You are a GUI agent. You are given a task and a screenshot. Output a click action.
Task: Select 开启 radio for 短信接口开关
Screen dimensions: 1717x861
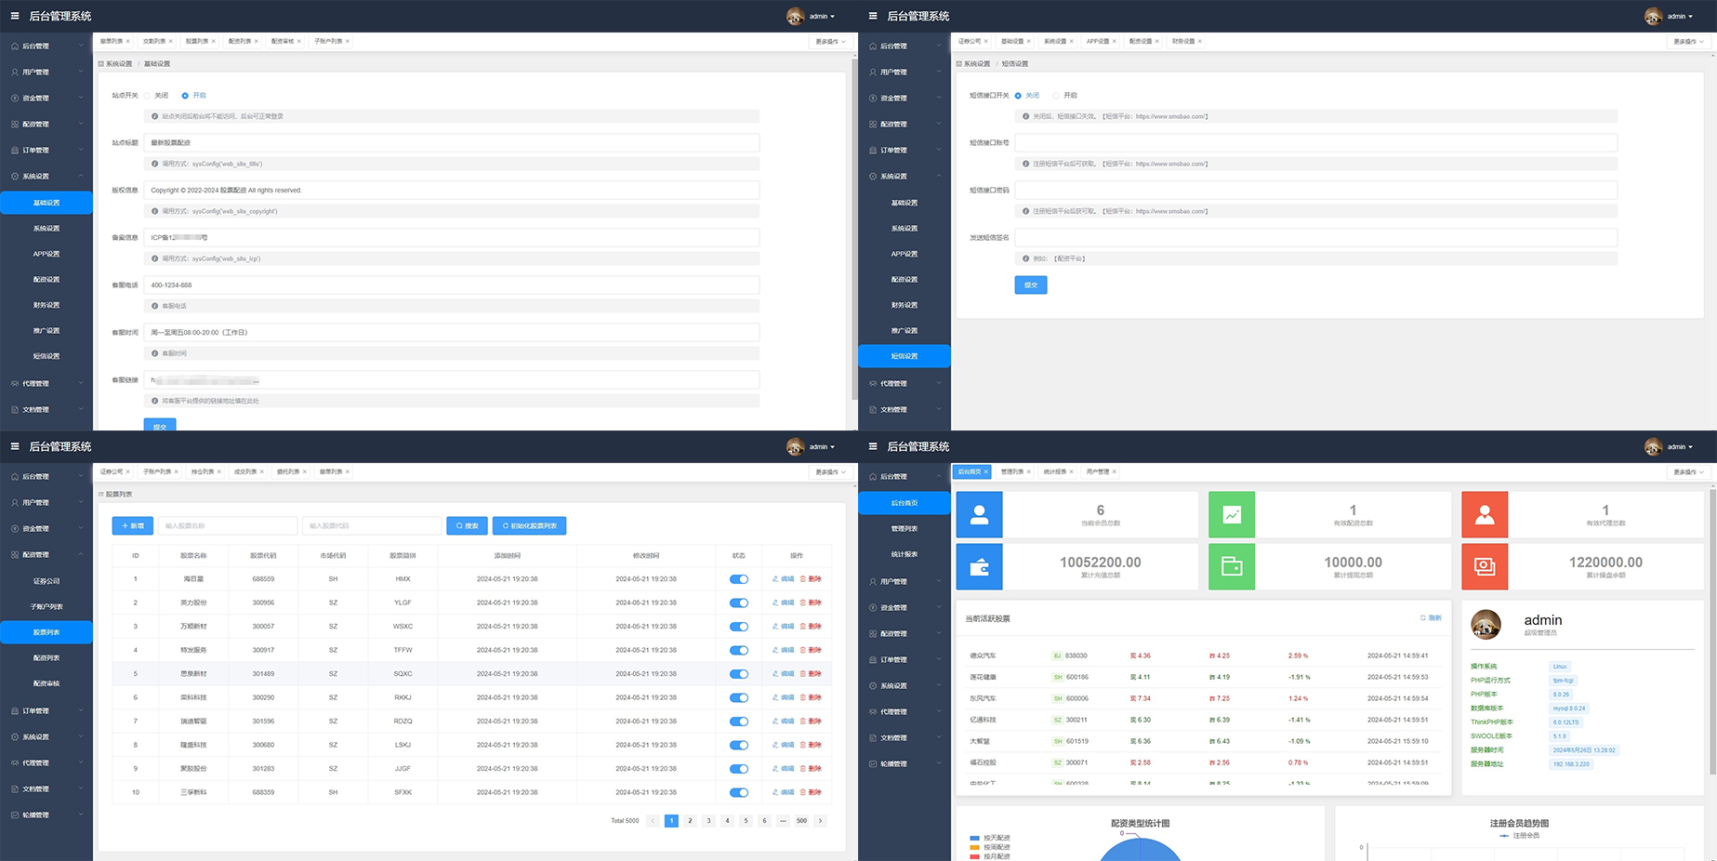pos(1056,96)
